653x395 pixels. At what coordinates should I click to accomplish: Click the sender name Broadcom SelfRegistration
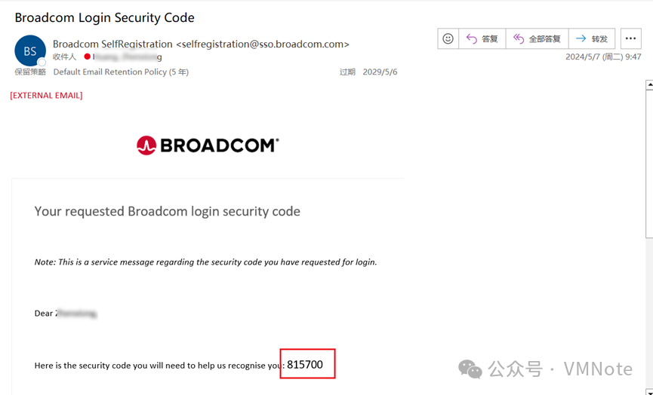coord(112,44)
